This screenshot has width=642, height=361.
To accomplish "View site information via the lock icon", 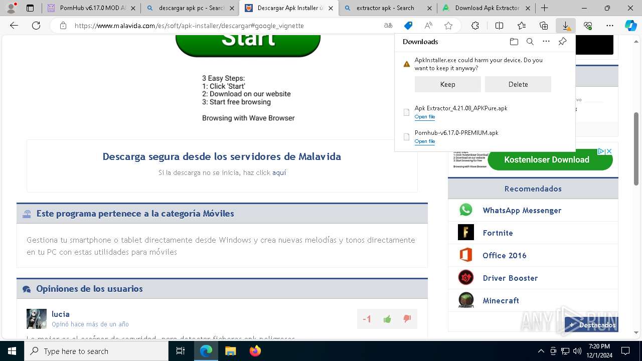I will tap(63, 26).
